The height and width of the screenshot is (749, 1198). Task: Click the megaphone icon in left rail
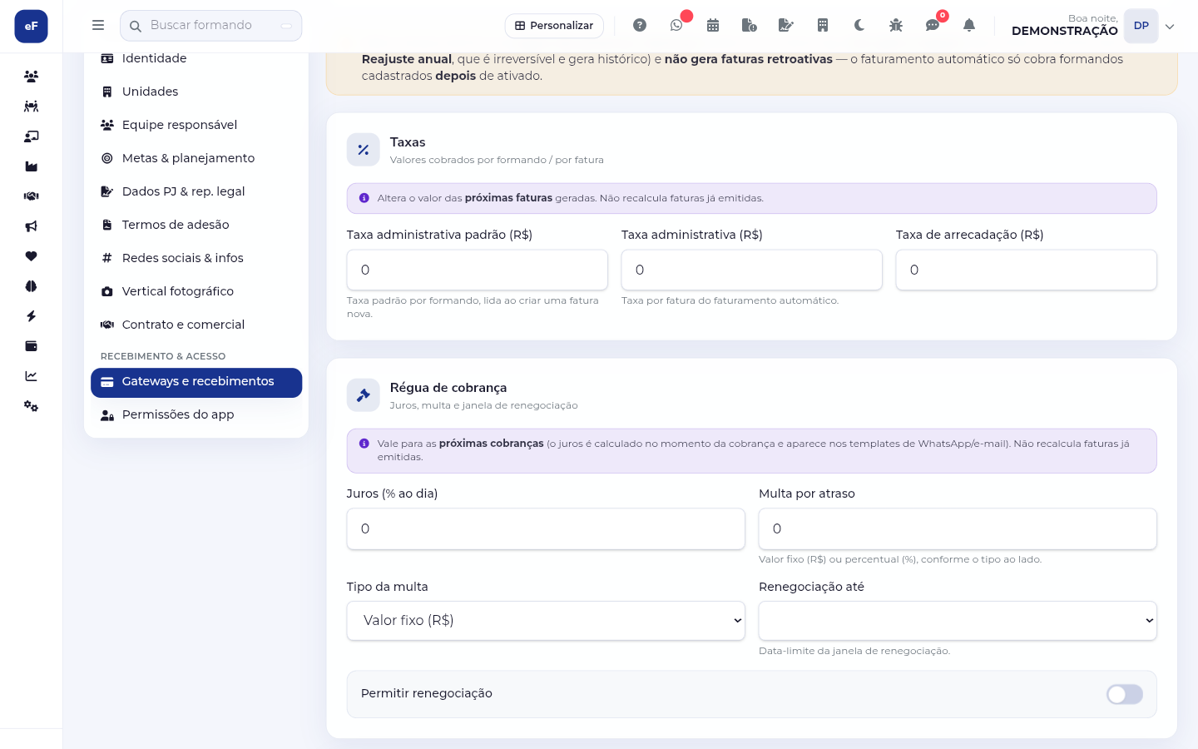[31, 226]
